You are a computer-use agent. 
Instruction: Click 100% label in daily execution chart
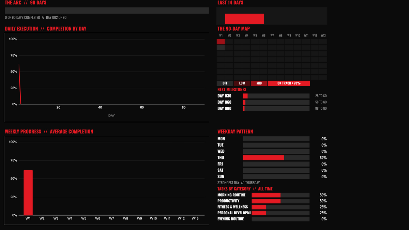coord(13,39)
